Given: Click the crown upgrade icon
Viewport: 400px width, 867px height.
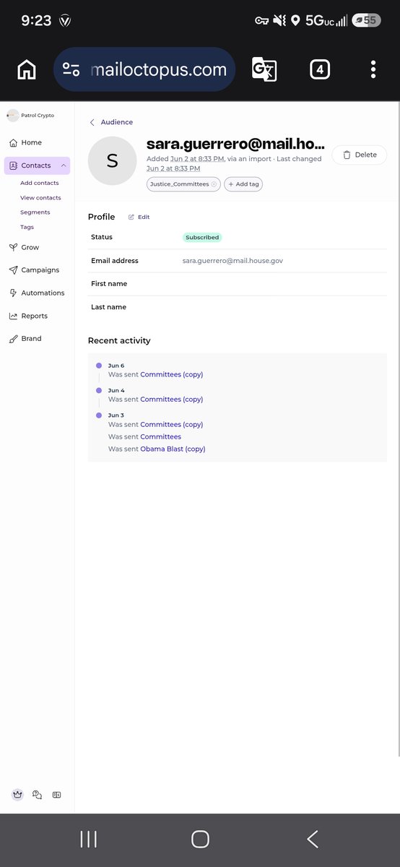Looking at the screenshot, I should pyautogui.click(x=18, y=795).
